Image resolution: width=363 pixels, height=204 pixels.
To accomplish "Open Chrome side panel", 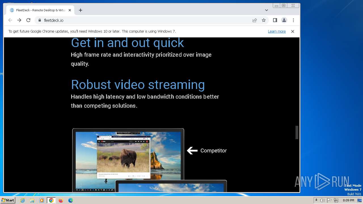I will click(x=275, y=20).
